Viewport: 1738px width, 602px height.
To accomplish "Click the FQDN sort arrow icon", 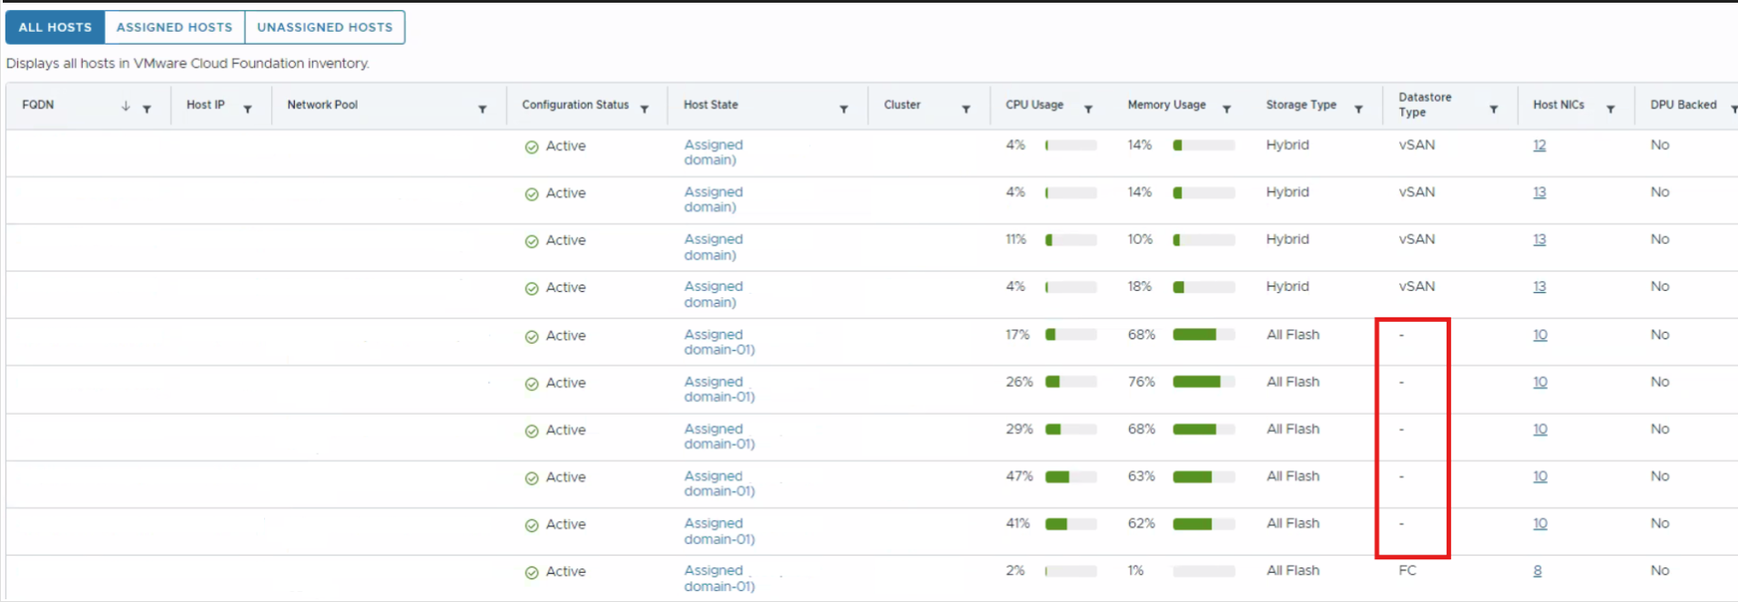I will point(126,106).
